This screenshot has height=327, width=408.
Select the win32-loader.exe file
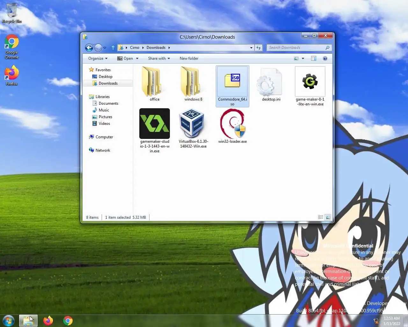[232, 126]
